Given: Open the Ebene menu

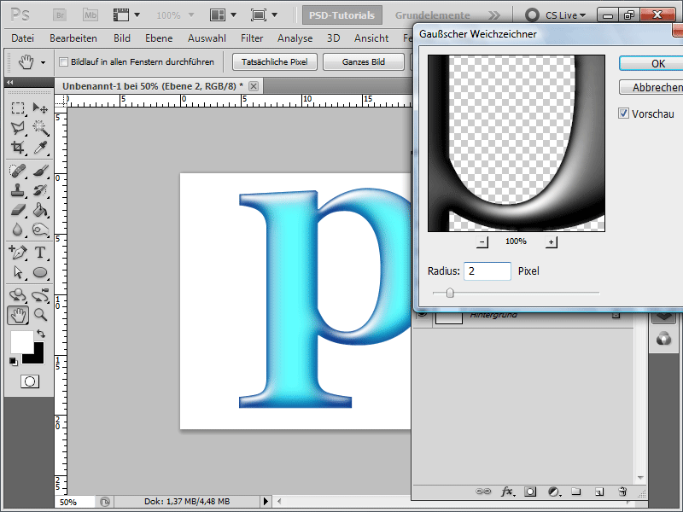Looking at the screenshot, I should click(159, 38).
